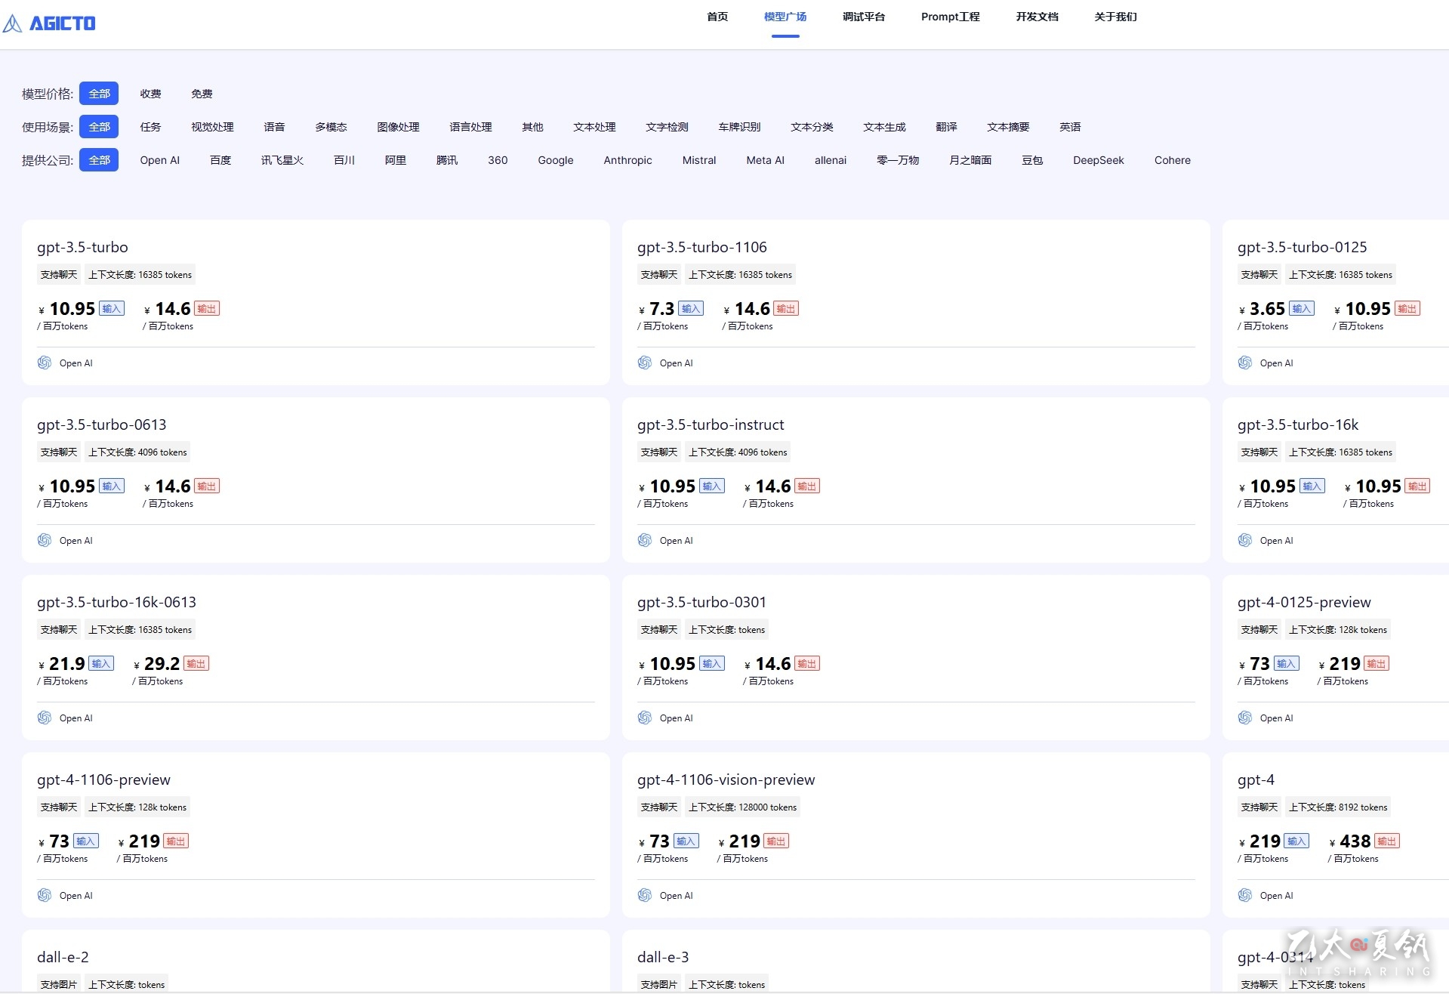This screenshot has width=1449, height=994.
Task: Filter scenario by 视觉处理
Action: pyautogui.click(x=212, y=127)
